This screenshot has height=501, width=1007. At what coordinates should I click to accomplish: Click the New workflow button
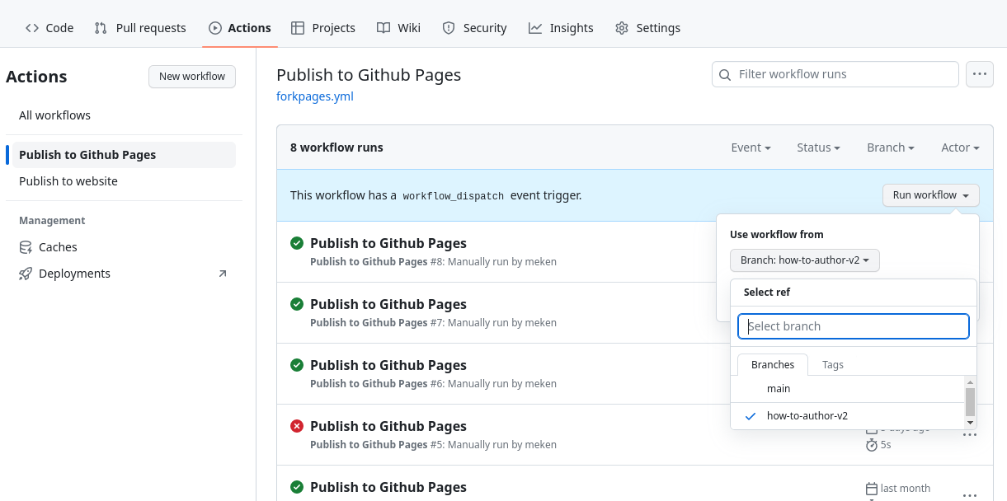[191, 77]
